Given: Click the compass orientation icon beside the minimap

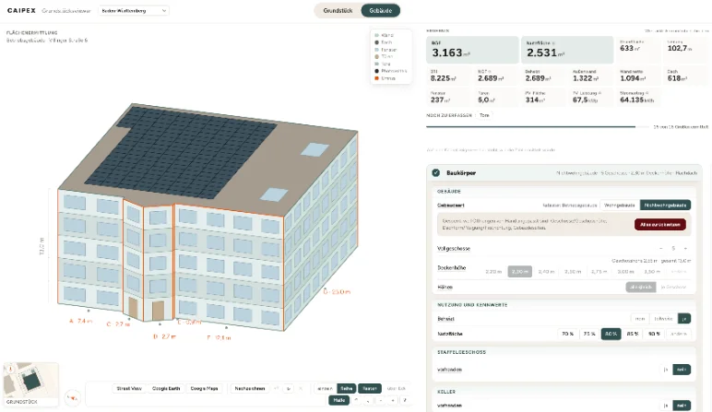Looking at the screenshot, I should (73, 398).
